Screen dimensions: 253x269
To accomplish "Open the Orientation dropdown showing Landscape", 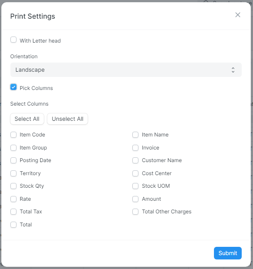I will coord(126,70).
